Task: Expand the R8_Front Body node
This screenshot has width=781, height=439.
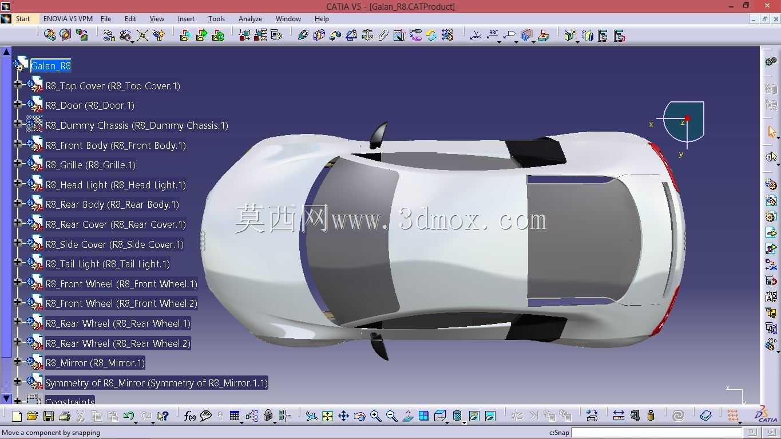Action: (18, 144)
